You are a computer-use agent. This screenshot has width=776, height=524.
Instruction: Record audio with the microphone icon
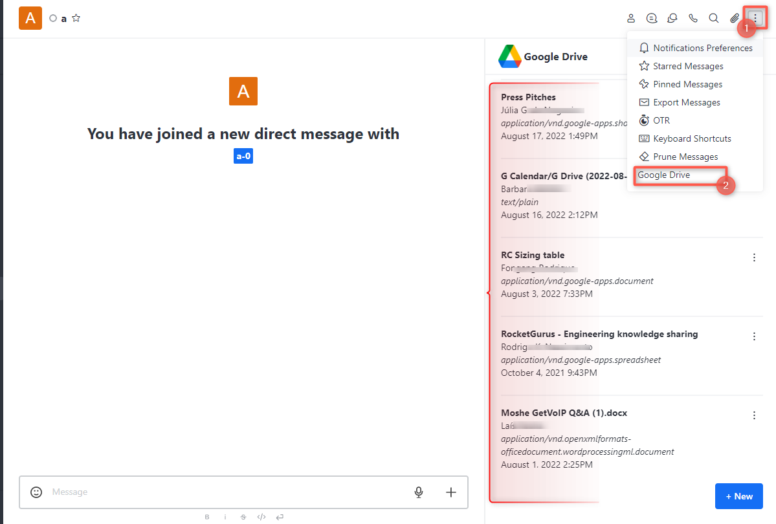tap(419, 492)
